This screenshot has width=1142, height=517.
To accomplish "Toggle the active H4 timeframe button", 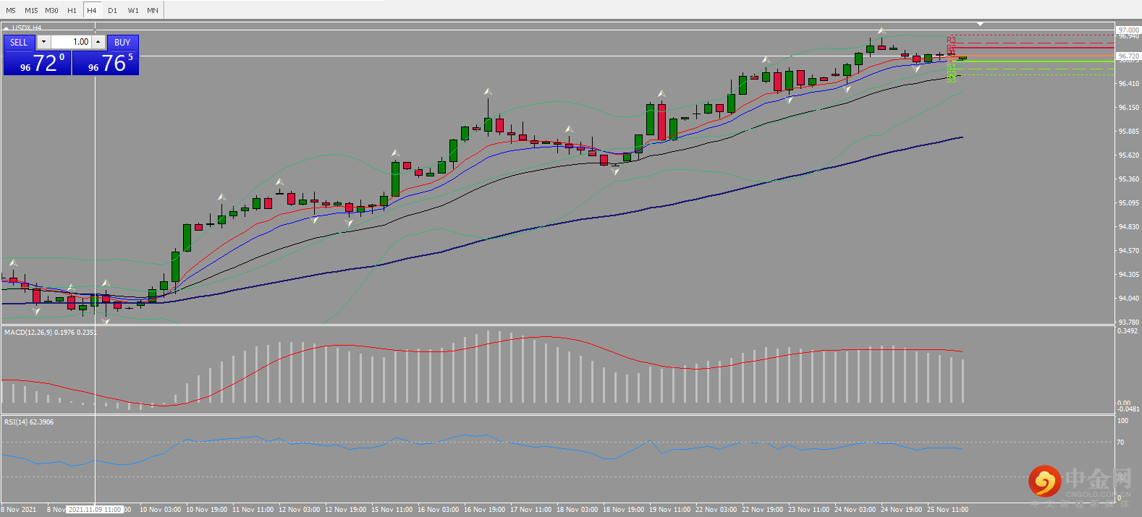I will (x=92, y=10).
